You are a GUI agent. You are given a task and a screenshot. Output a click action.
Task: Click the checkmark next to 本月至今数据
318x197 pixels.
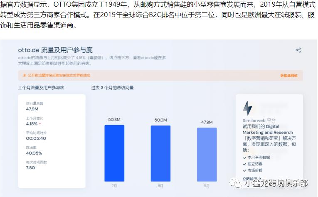[x=244, y=158]
